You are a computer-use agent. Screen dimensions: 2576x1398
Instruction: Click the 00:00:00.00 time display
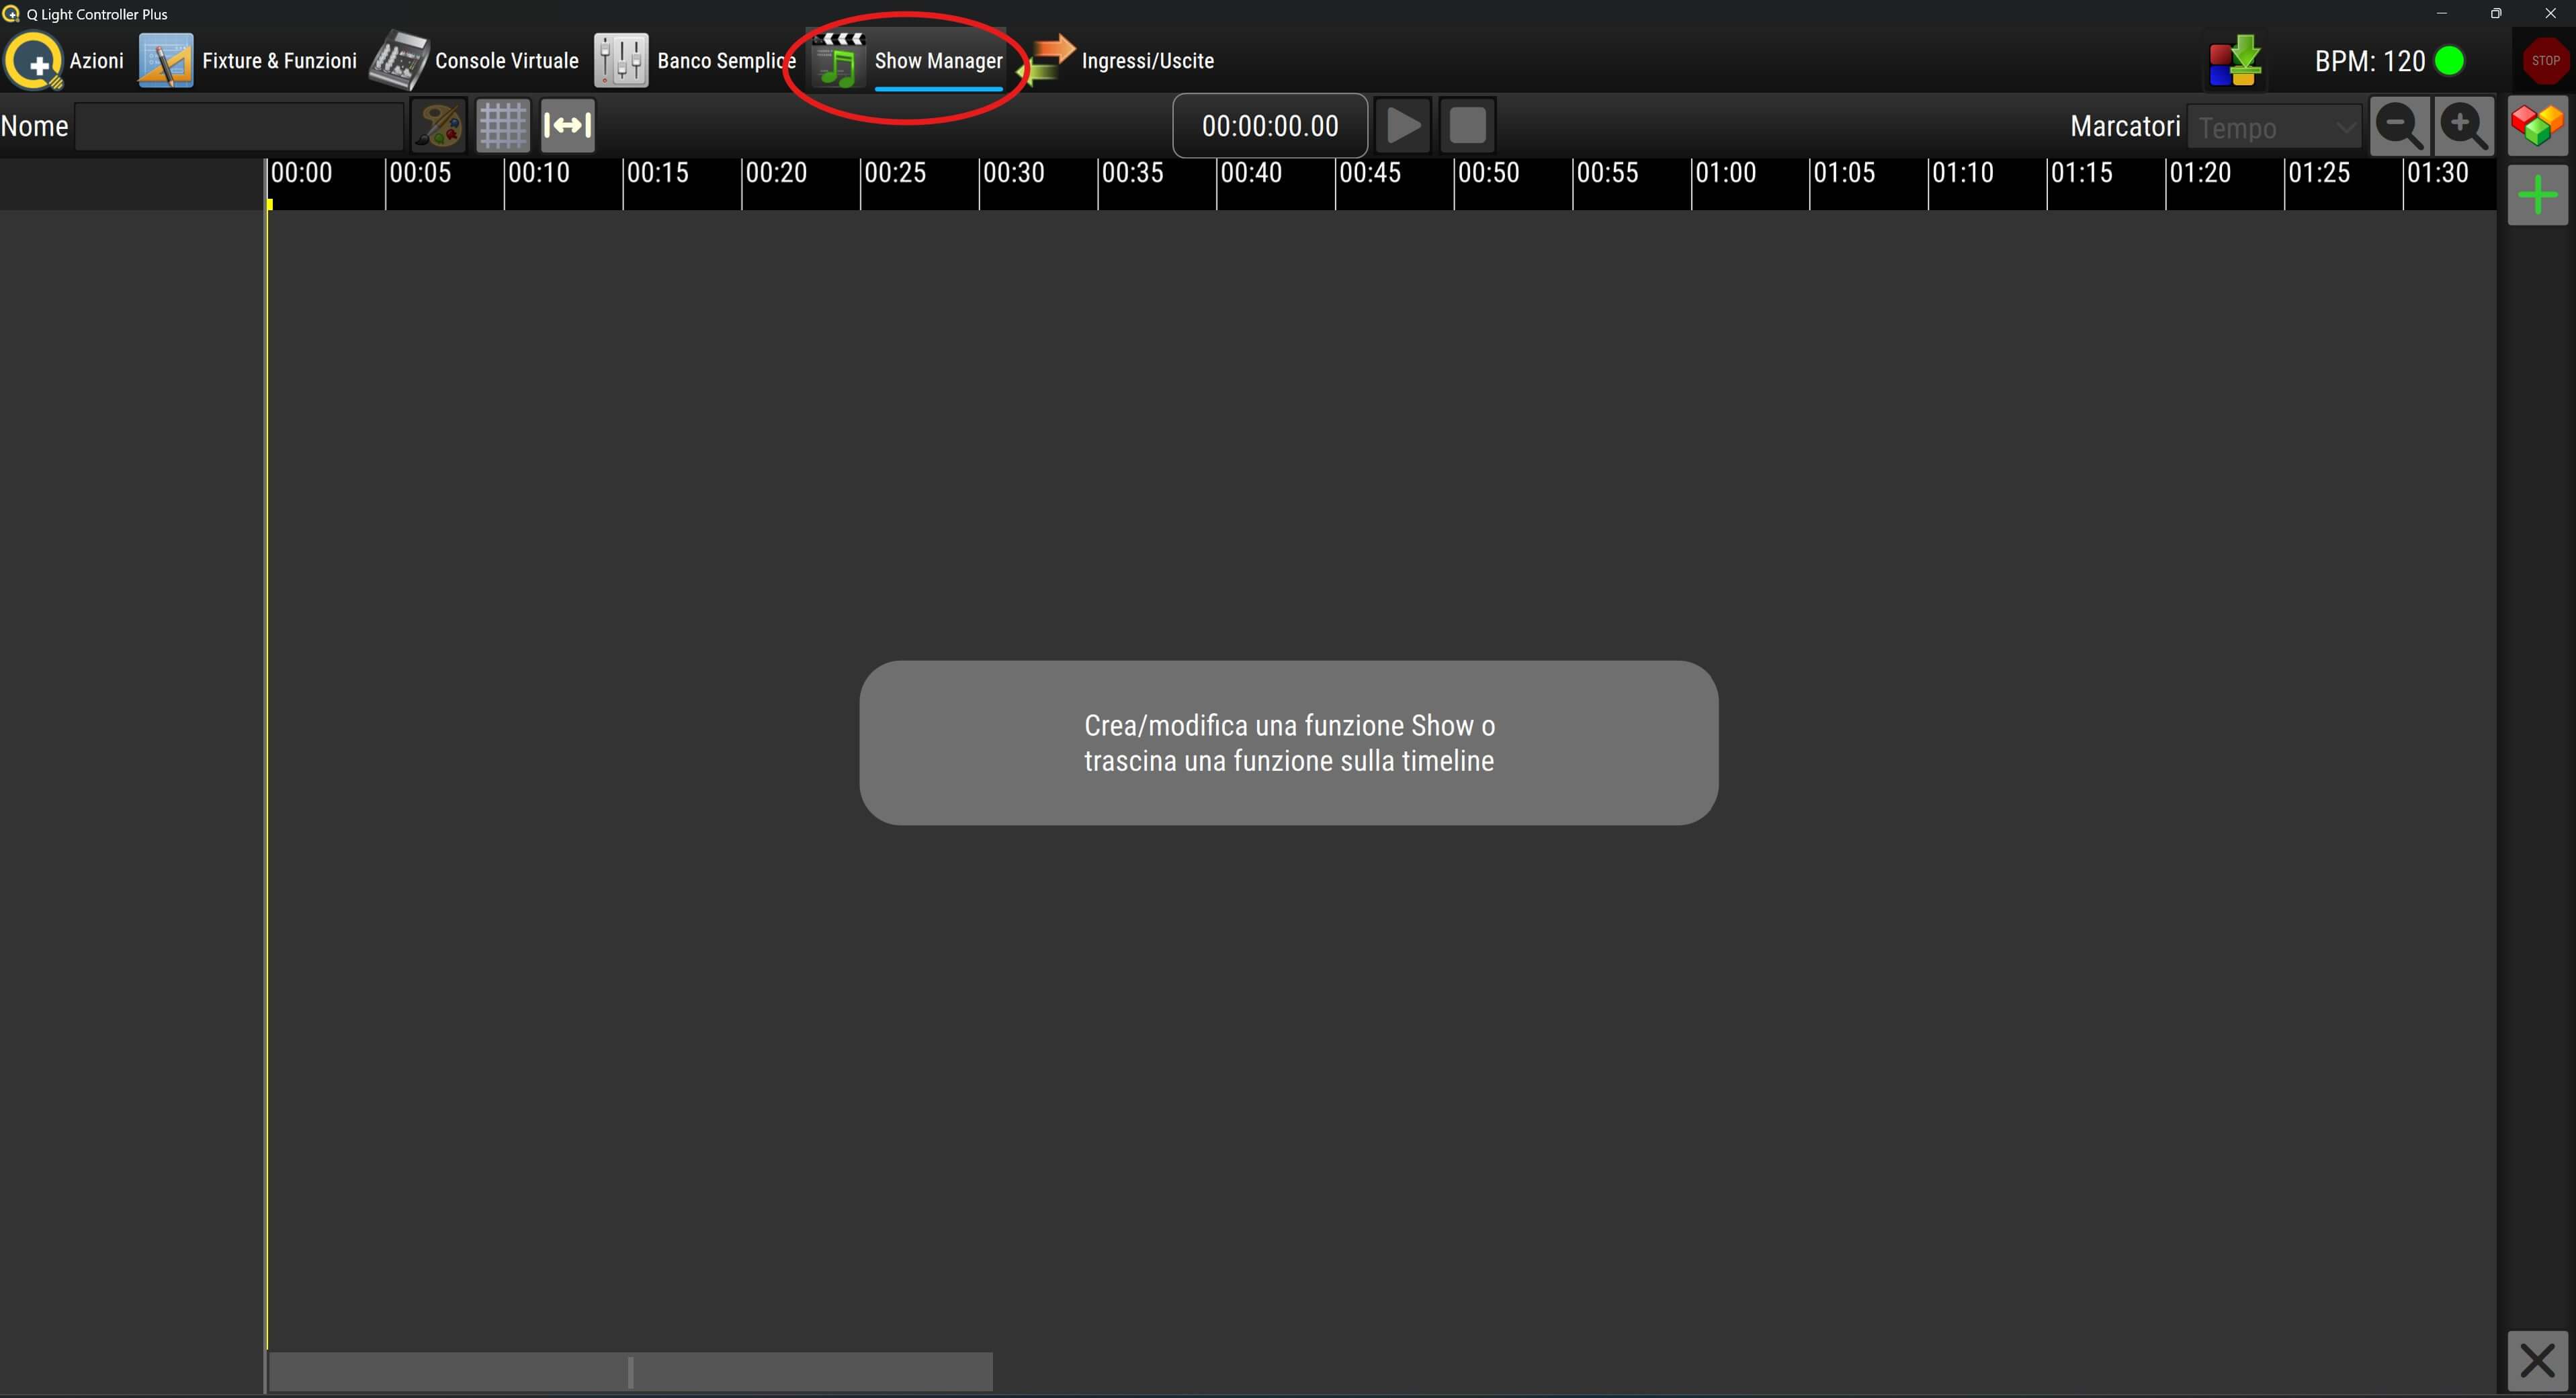[x=1269, y=126]
